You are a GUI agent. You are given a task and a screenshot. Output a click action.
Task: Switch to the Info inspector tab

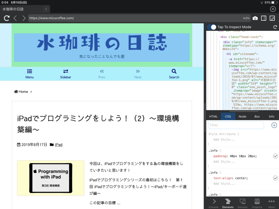click(x=271, y=116)
